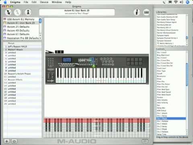Click the dimmed second toolbar icon
The width and height of the screenshot is (193, 145).
pos(17,12)
